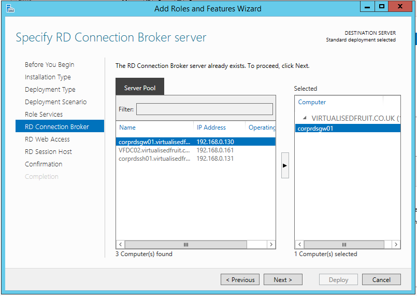Click the Next button
417x296 pixels.
(283, 279)
